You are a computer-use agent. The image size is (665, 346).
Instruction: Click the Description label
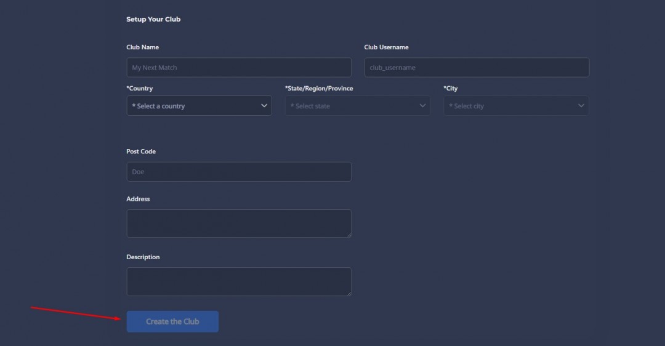click(x=143, y=257)
